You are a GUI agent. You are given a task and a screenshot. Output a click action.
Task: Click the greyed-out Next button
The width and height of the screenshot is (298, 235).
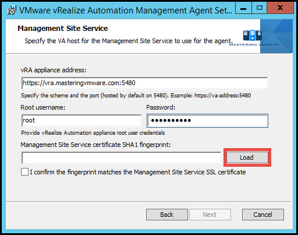[210, 215]
